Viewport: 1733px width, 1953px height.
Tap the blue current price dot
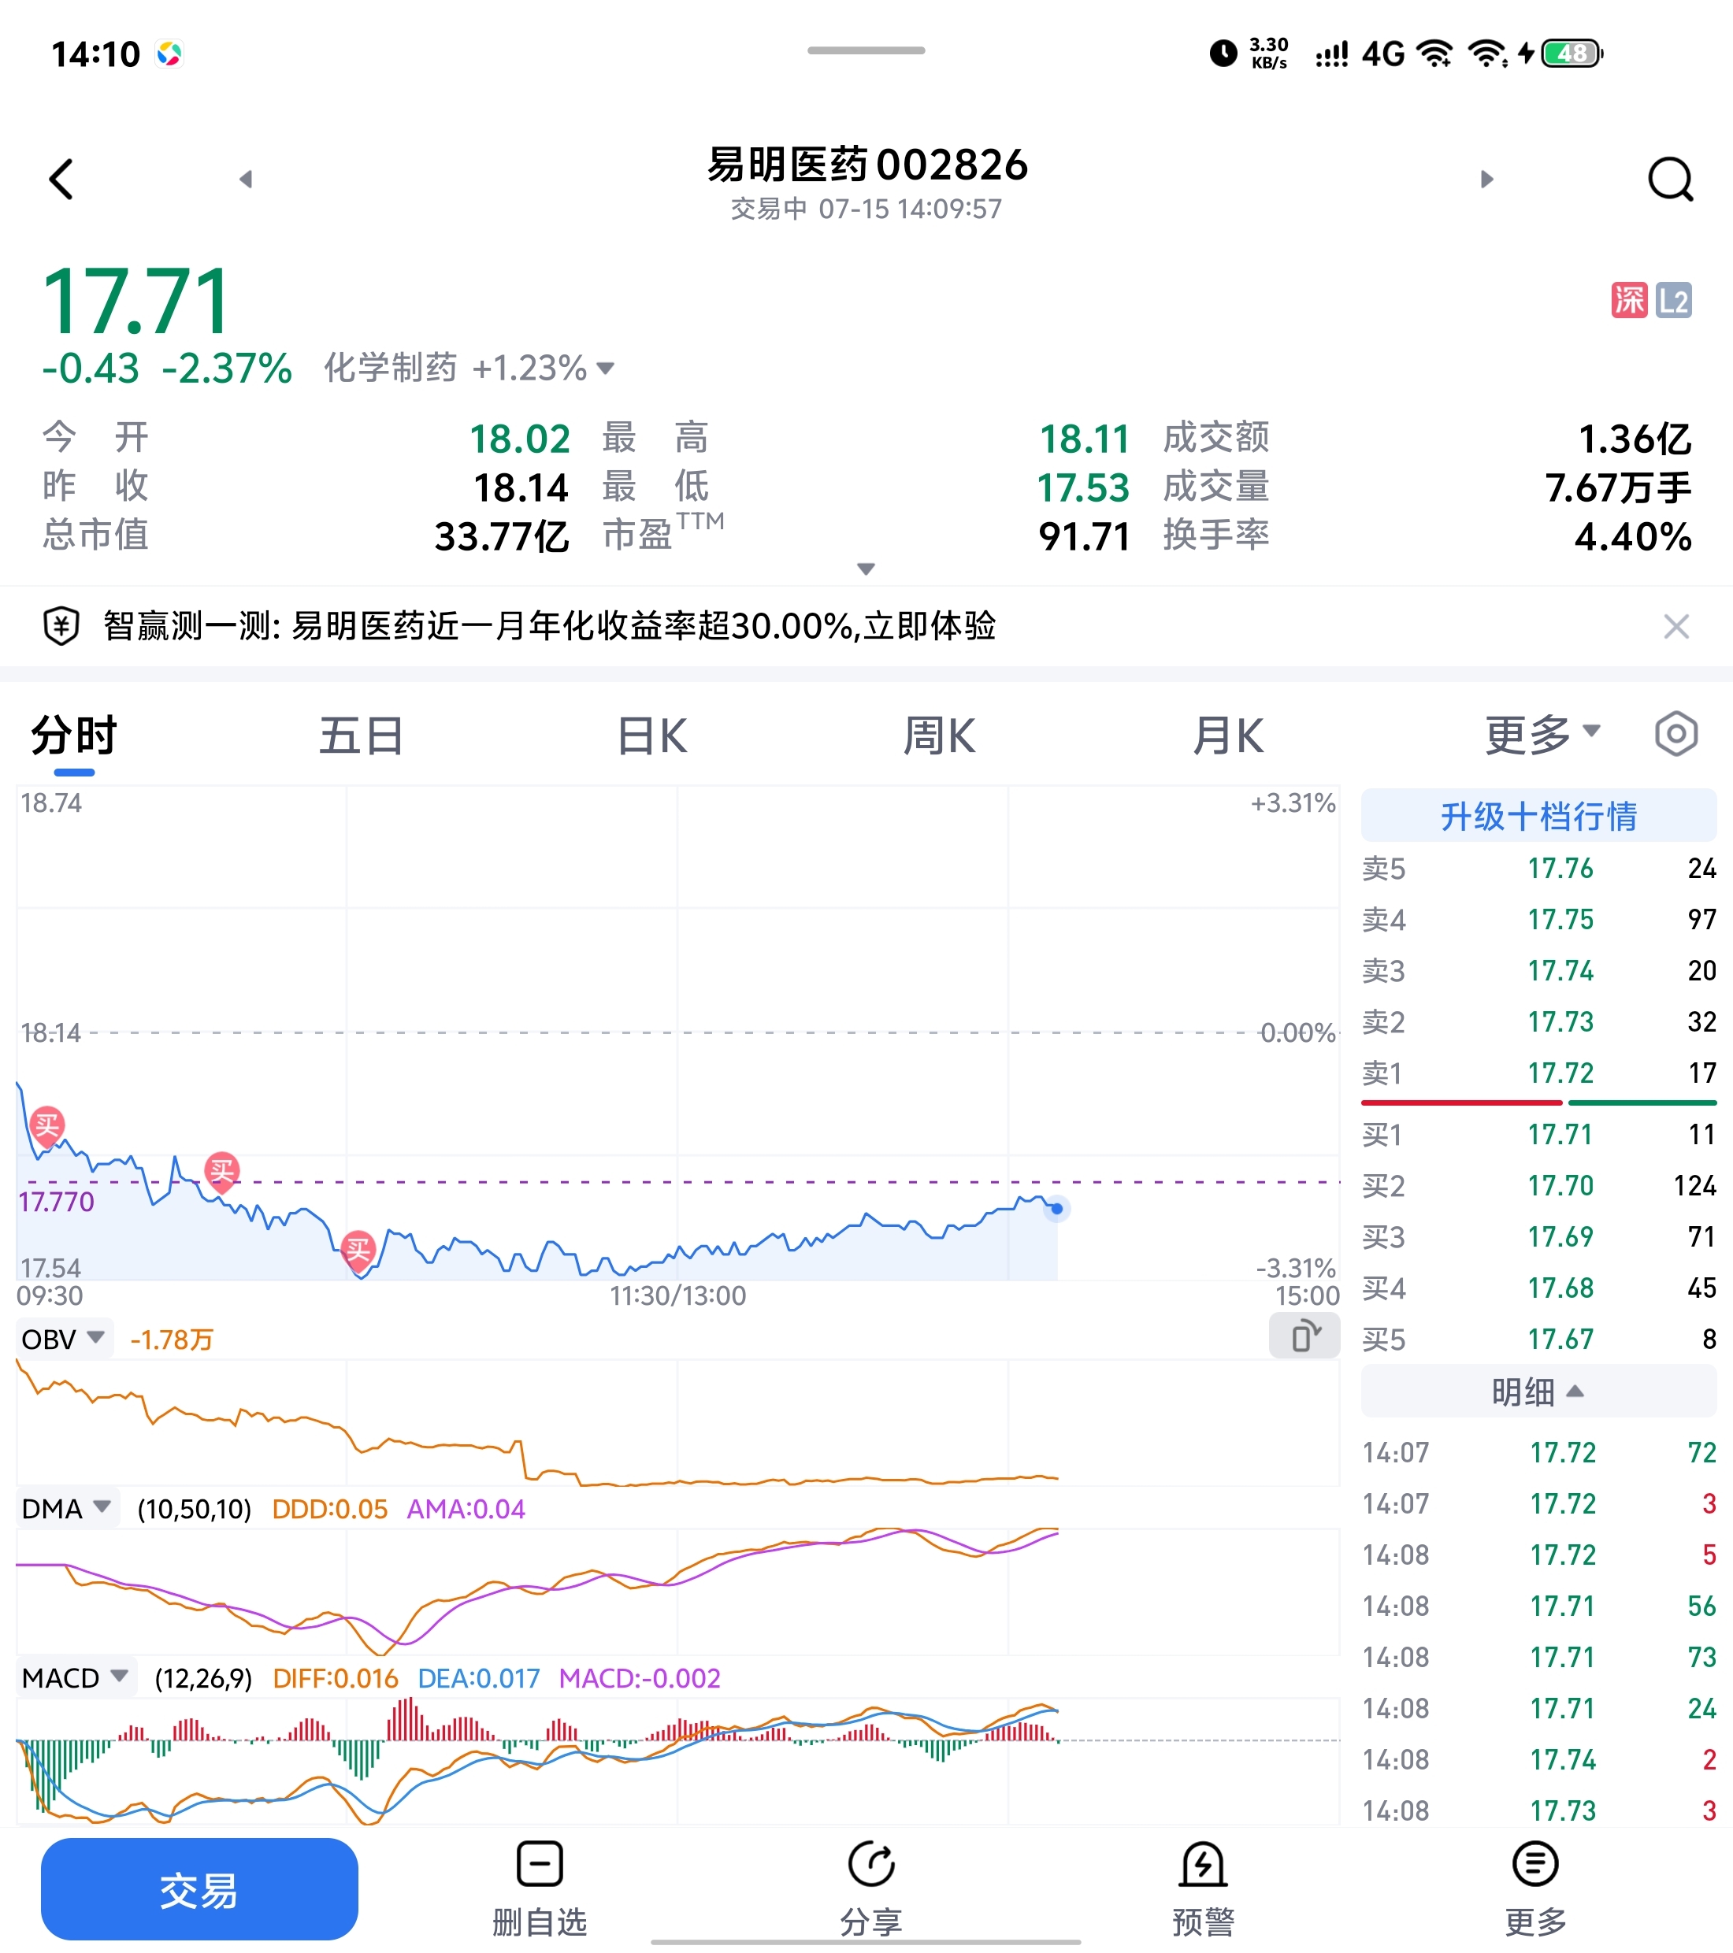point(1056,1209)
